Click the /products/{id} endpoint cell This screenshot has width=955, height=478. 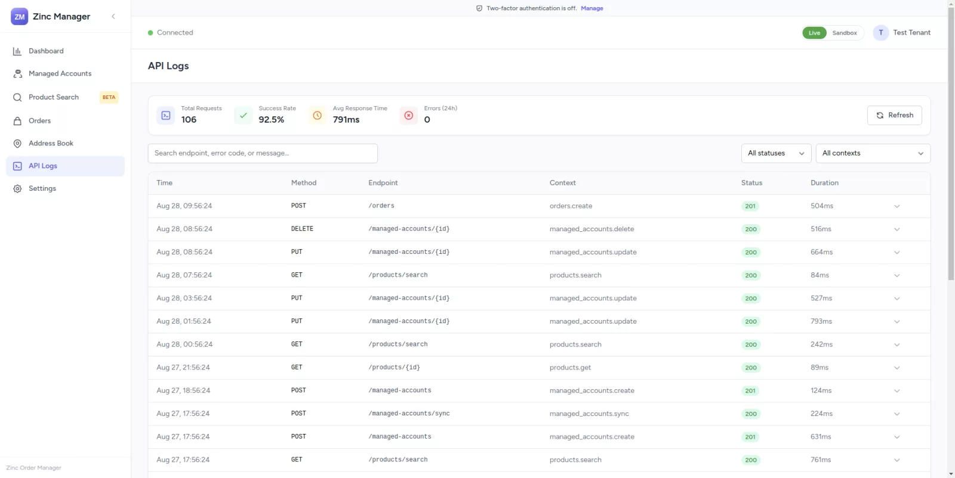tap(394, 368)
